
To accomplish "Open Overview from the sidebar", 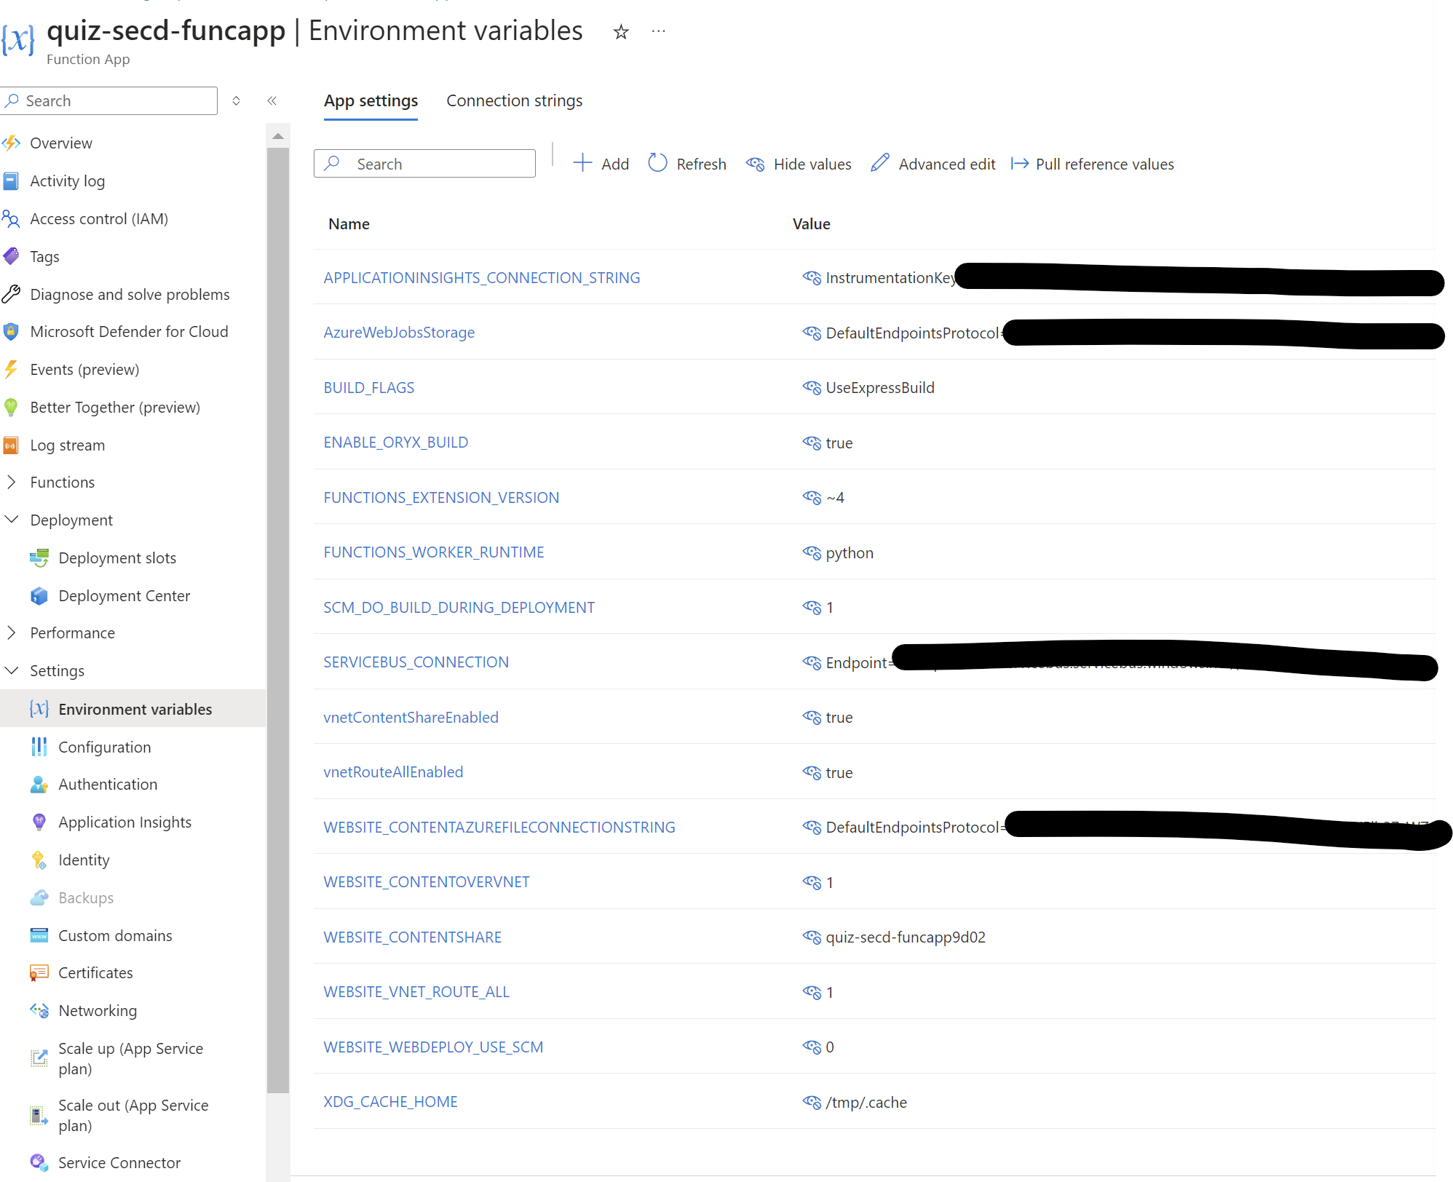I will [61, 143].
